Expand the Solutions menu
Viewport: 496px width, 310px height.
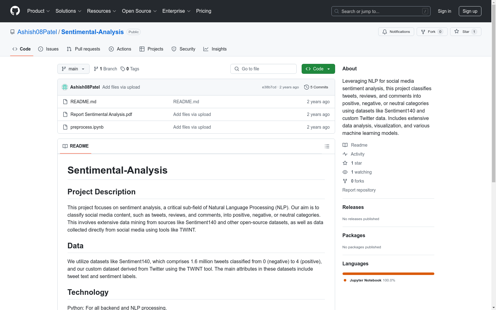[69, 11]
